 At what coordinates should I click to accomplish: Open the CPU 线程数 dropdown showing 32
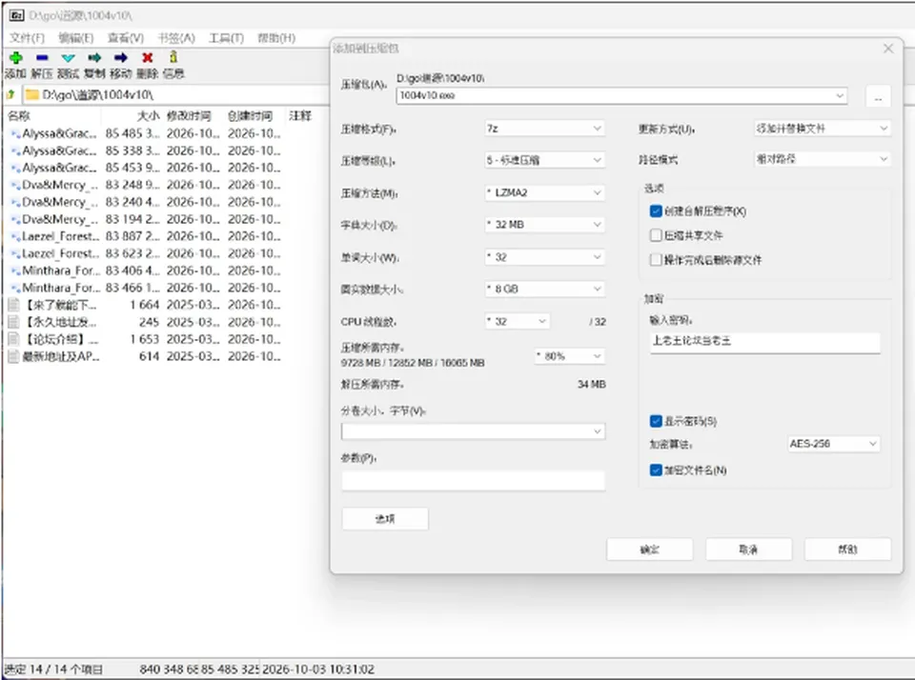point(517,321)
